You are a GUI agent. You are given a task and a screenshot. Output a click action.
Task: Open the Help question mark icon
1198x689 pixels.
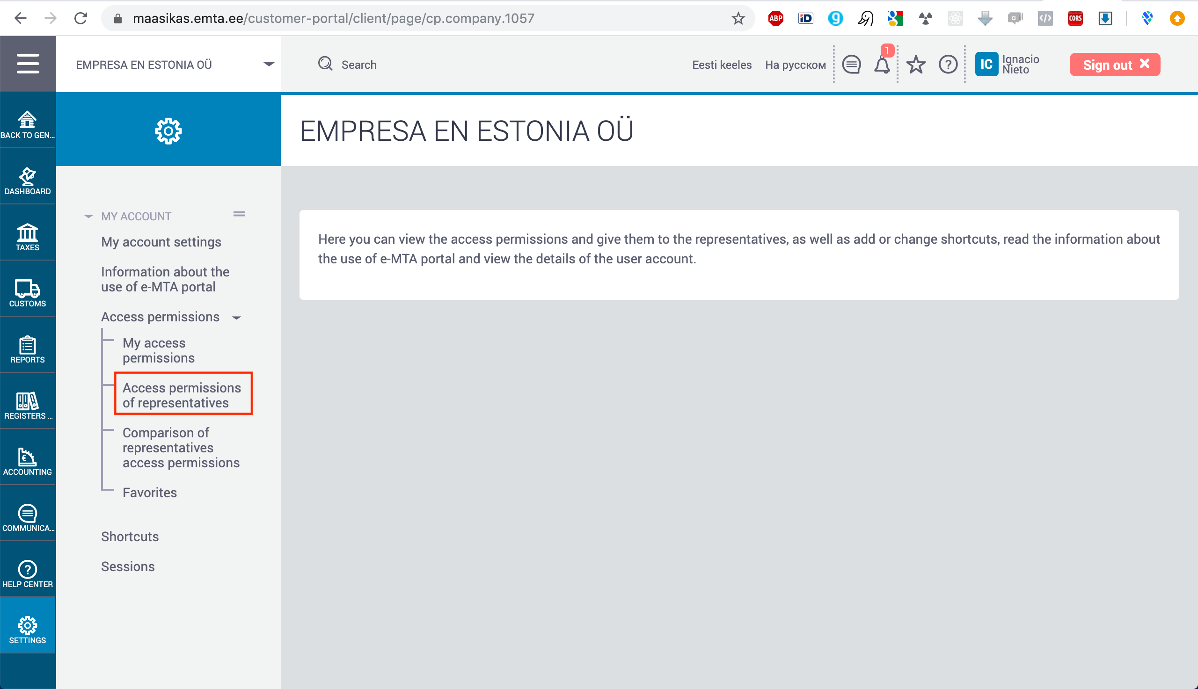948,65
